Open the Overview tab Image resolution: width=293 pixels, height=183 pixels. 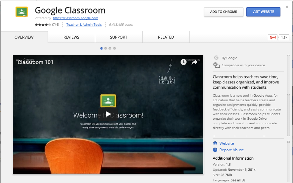point(24,37)
